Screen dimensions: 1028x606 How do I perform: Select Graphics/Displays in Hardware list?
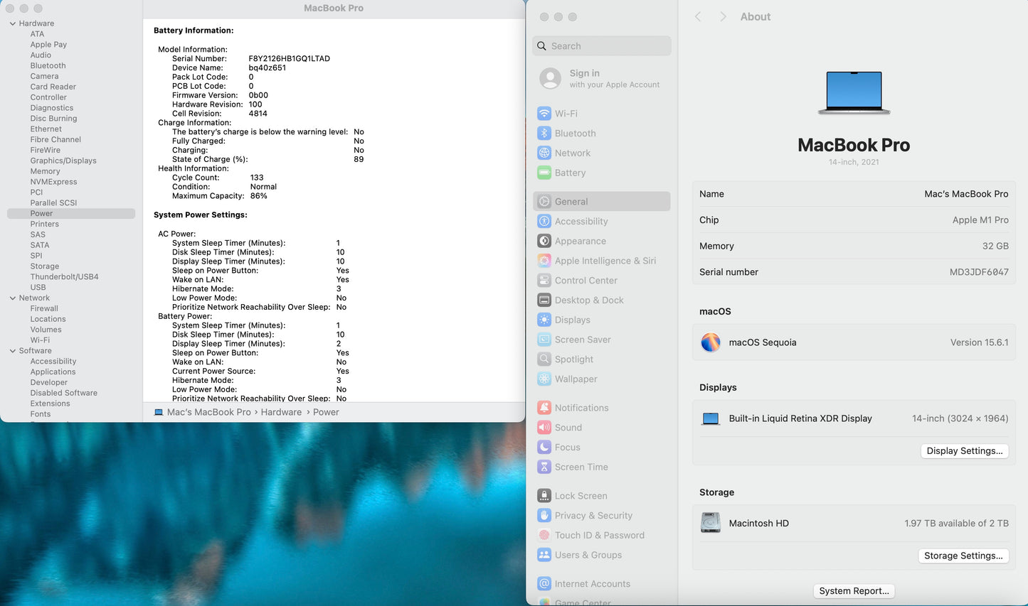click(63, 161)
